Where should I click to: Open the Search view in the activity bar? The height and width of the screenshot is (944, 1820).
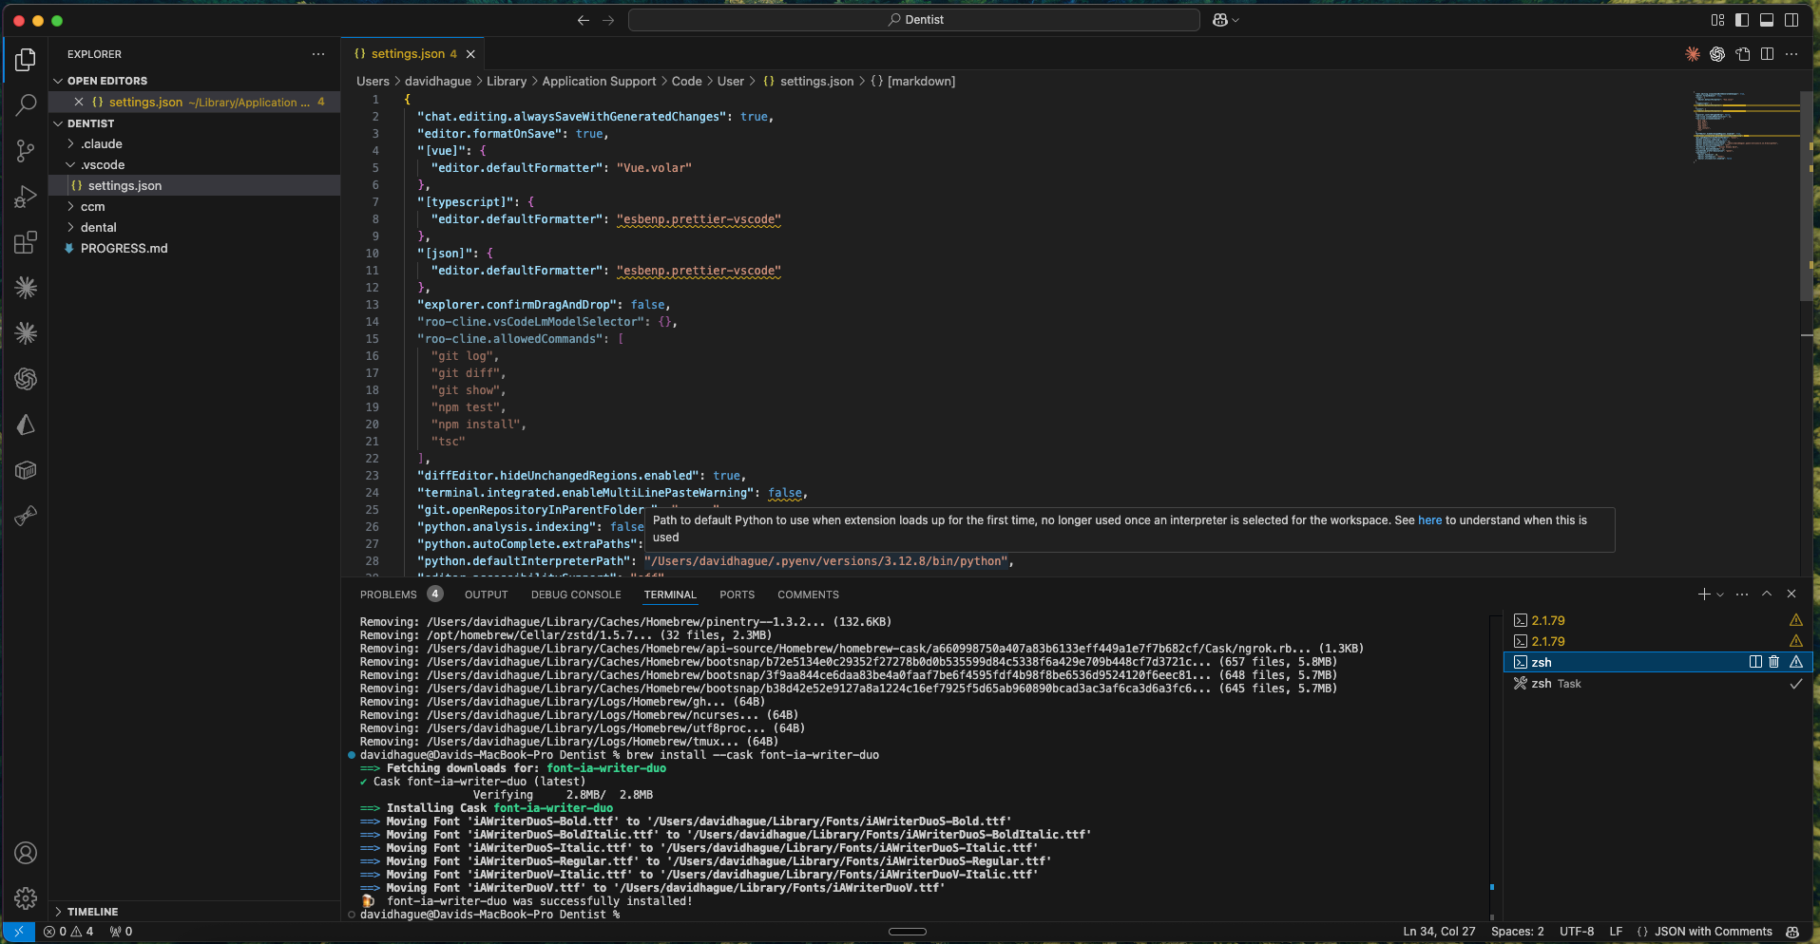(x=25, y=104)
